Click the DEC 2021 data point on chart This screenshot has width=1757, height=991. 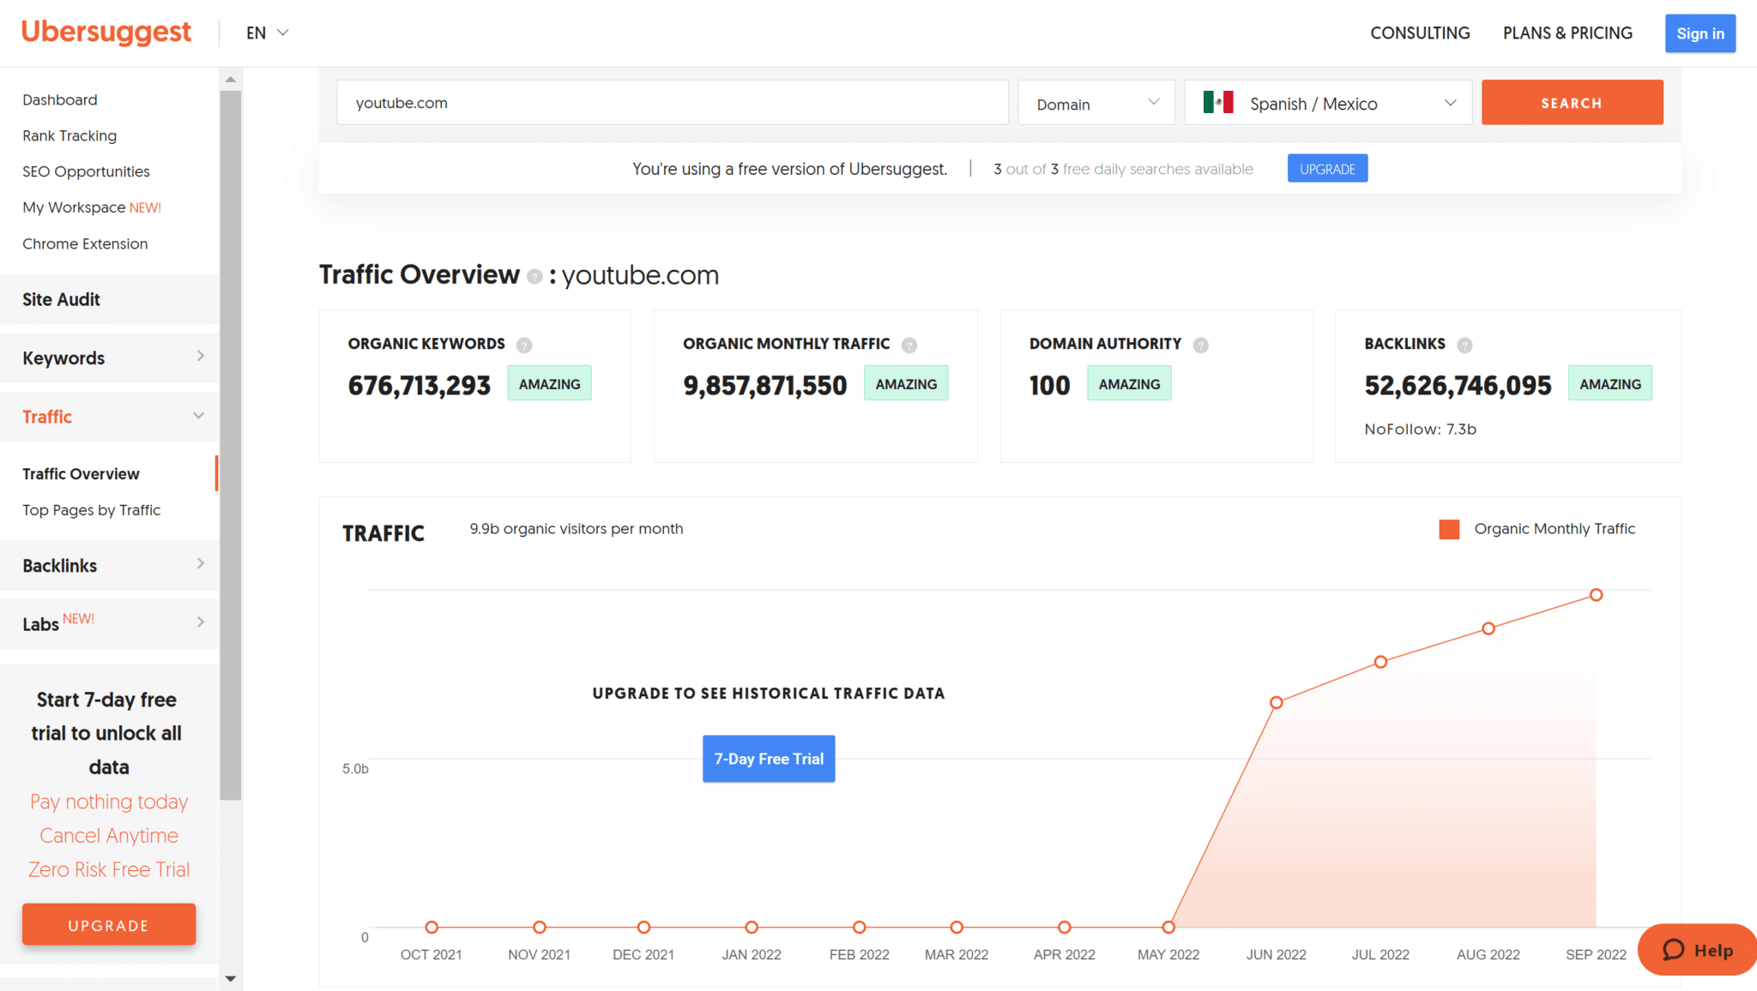[643, 927]
